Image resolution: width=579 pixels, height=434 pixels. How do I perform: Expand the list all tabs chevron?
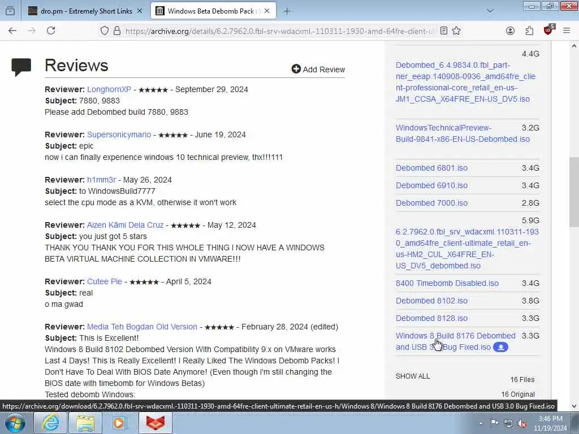point(490,11)
